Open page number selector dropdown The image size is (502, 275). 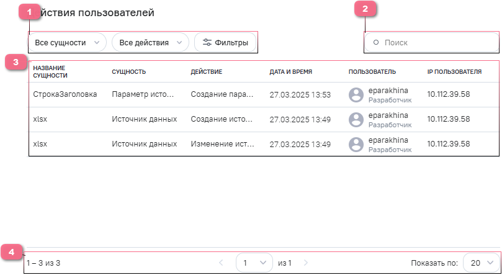point(254,263)
